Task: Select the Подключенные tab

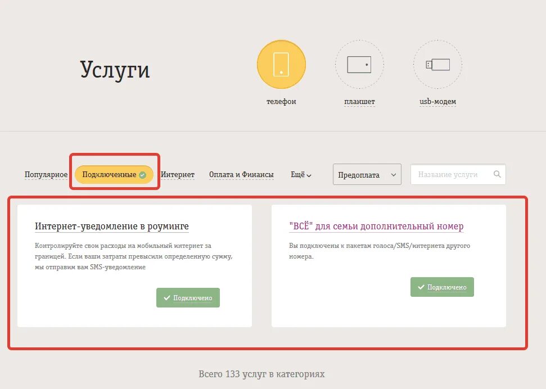Action: click(x=114, y=174)
